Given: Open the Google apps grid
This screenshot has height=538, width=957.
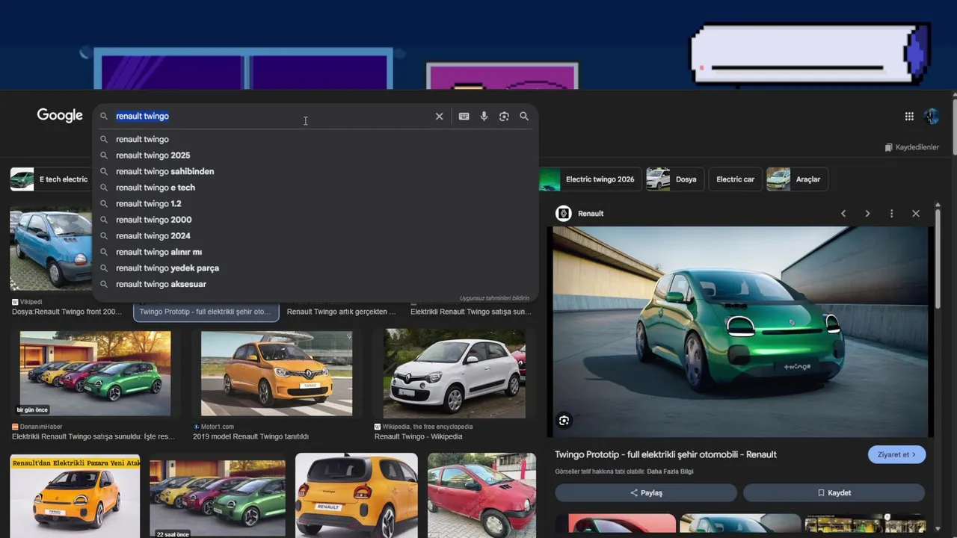Looking at the screenshot, I should click(x=909, y=116).
